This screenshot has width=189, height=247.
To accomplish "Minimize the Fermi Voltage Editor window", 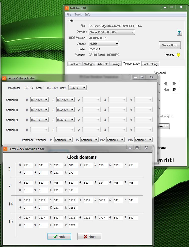I will point(135,77).
